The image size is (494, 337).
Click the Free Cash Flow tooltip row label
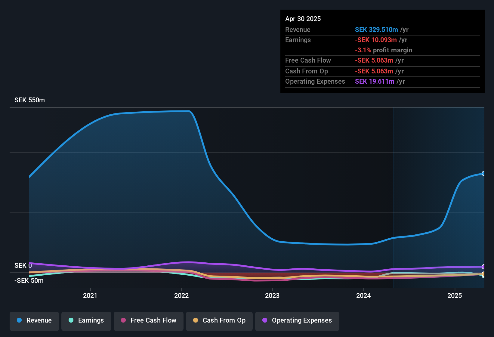click(308, 60)
